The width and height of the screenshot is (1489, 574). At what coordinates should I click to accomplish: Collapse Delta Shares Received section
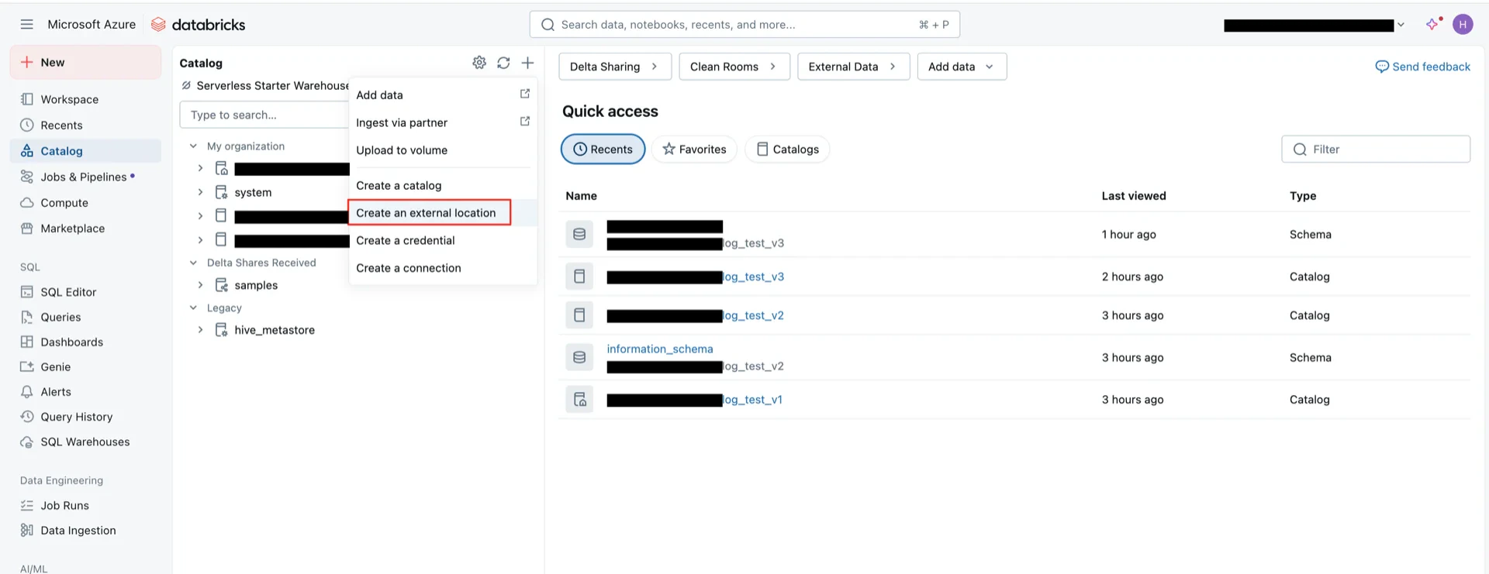click(193, 263)
